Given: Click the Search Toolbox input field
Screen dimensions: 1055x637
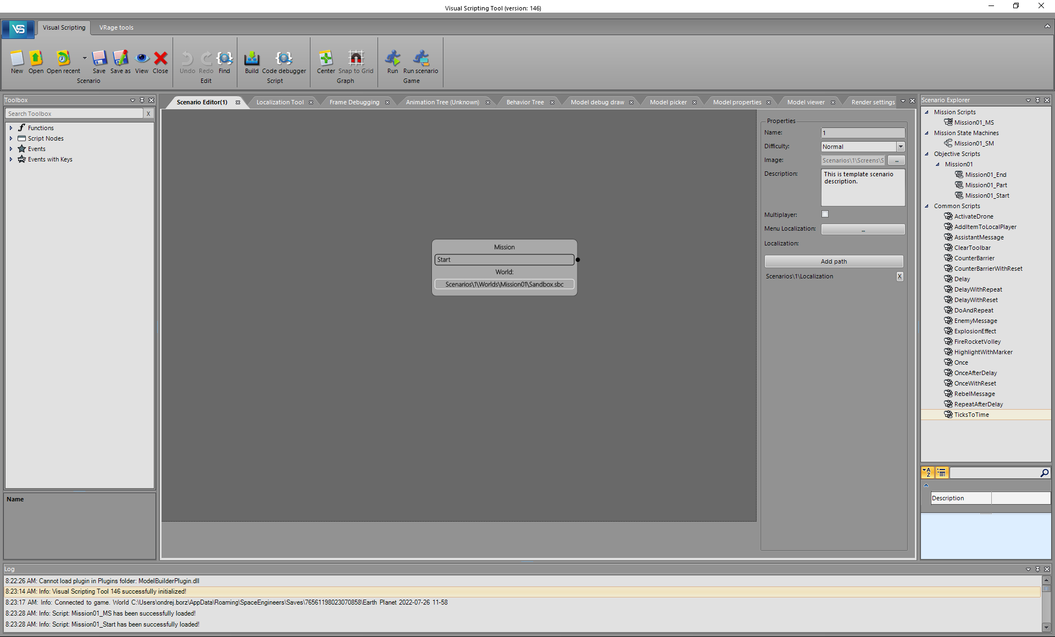Looking at the screenshot, I should click(x=74, y=114).
